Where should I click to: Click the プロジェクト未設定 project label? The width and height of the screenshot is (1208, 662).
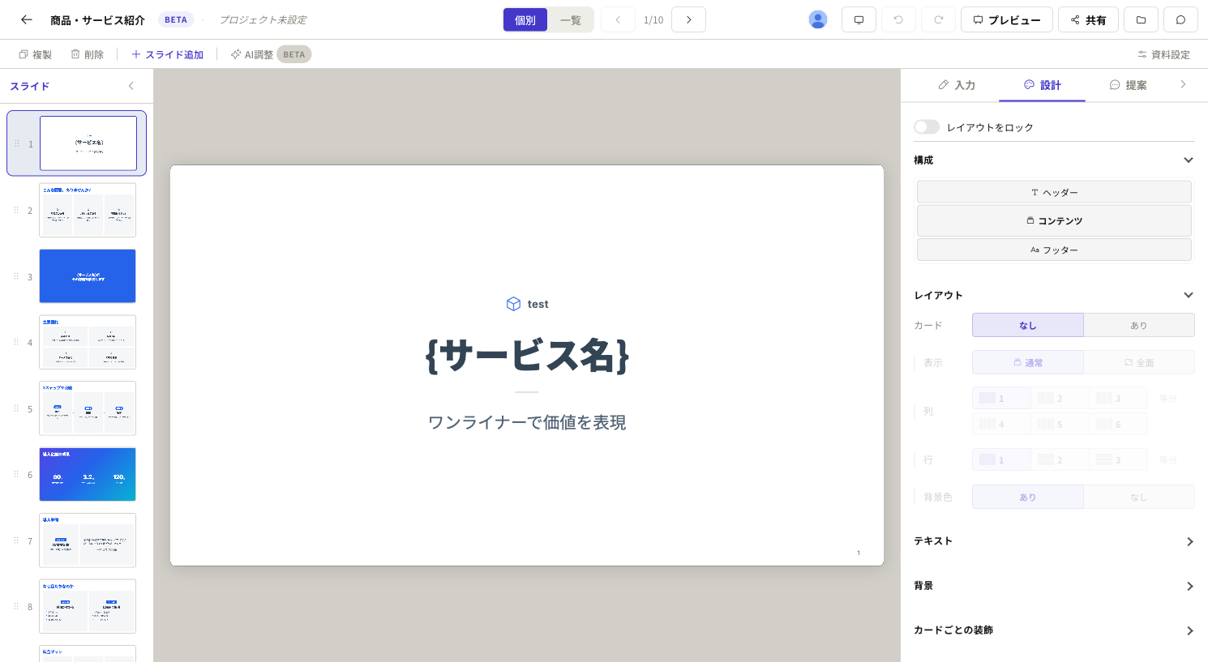point(263,19)
